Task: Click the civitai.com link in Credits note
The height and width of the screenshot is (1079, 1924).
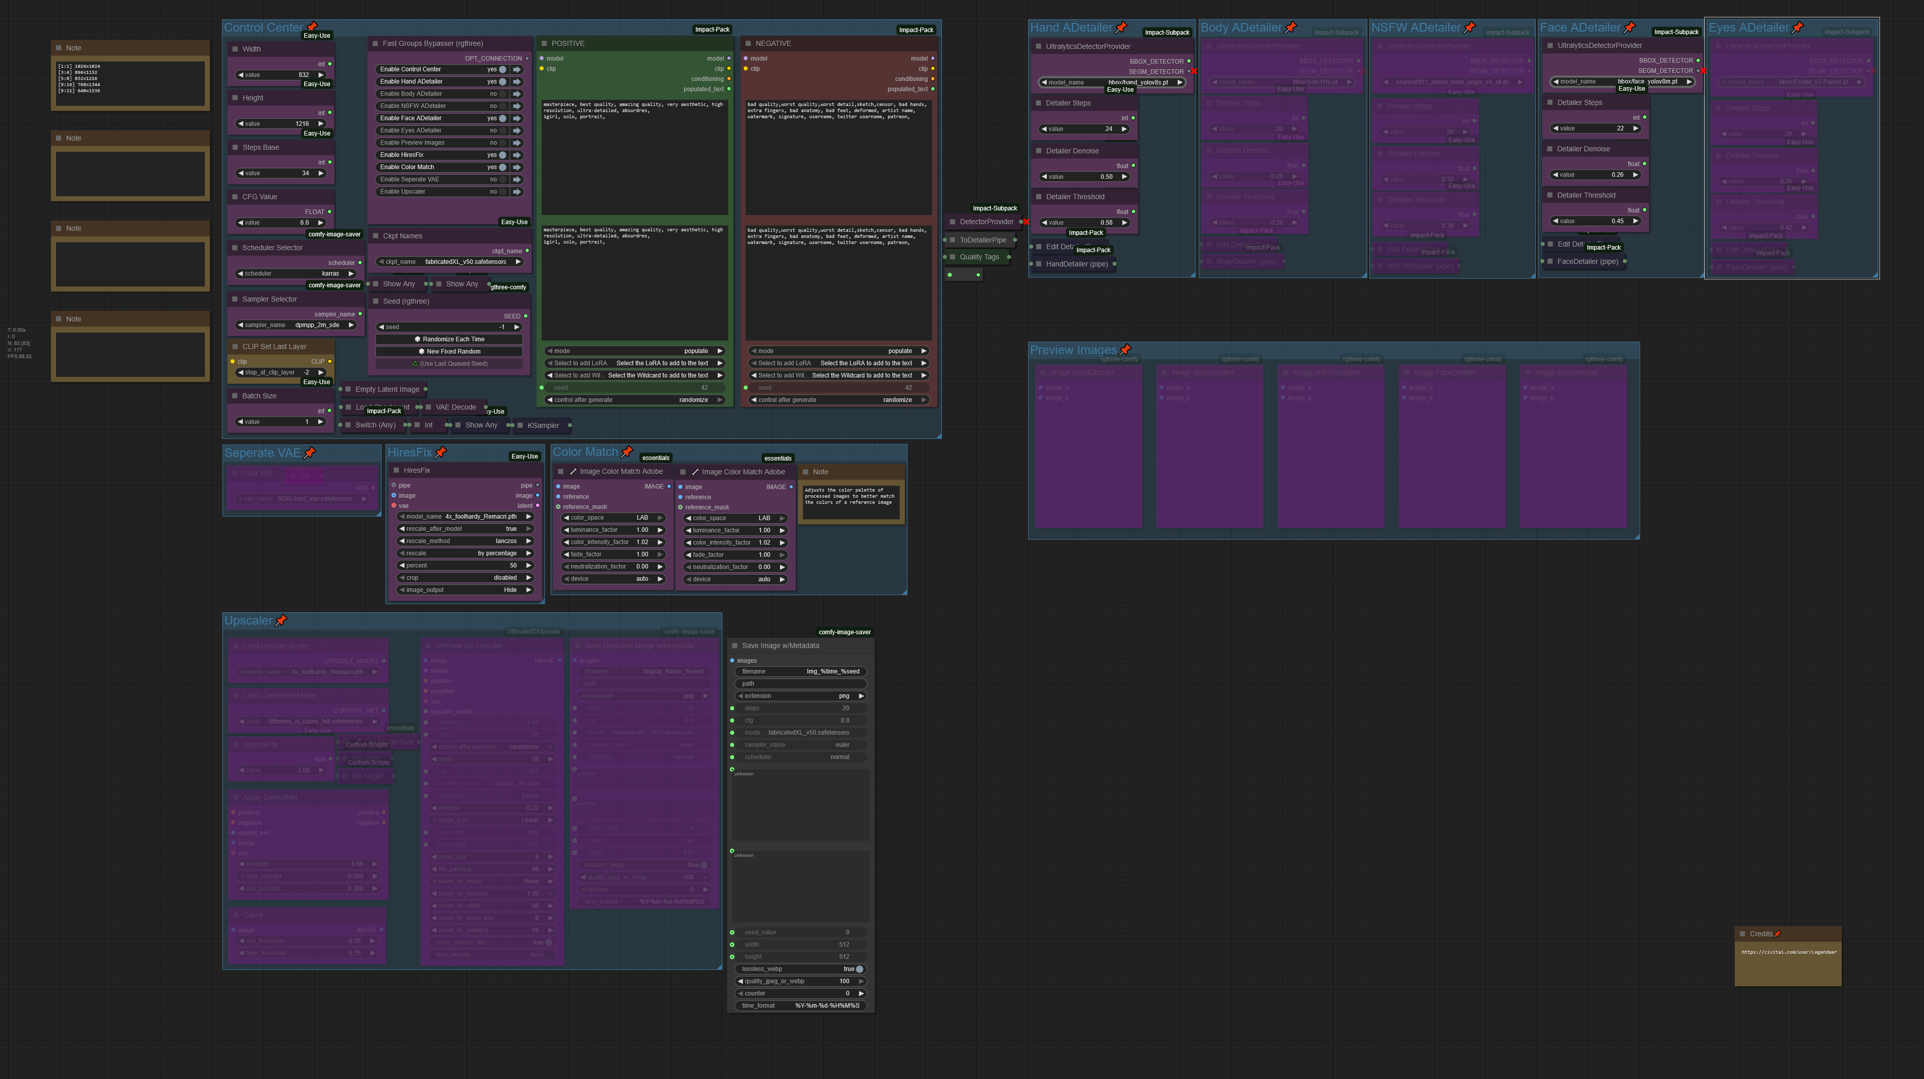Action: [1789, 952]
